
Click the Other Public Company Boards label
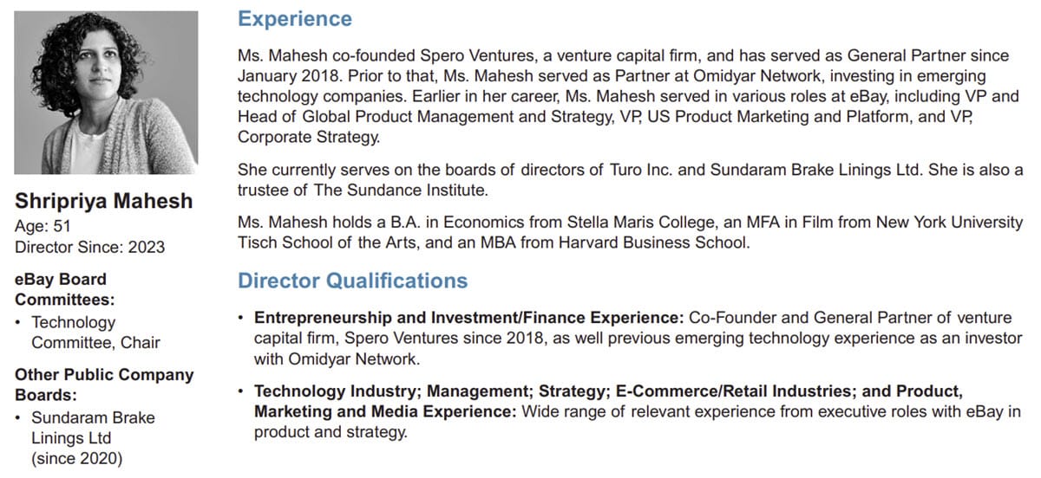pyautogui.click(x=104, y=385)
